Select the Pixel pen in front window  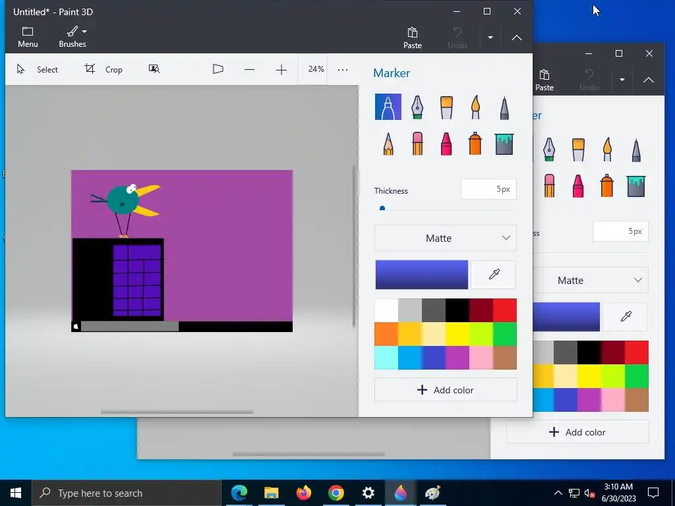(x=504, y=107)
